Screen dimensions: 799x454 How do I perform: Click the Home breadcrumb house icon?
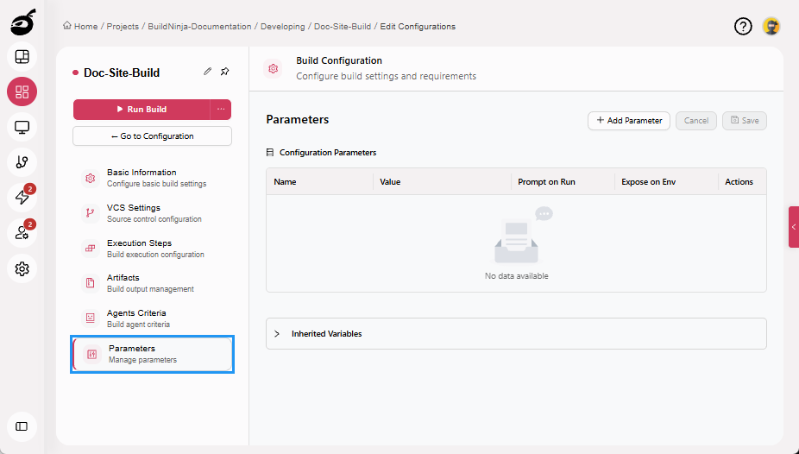coord(66,26)
